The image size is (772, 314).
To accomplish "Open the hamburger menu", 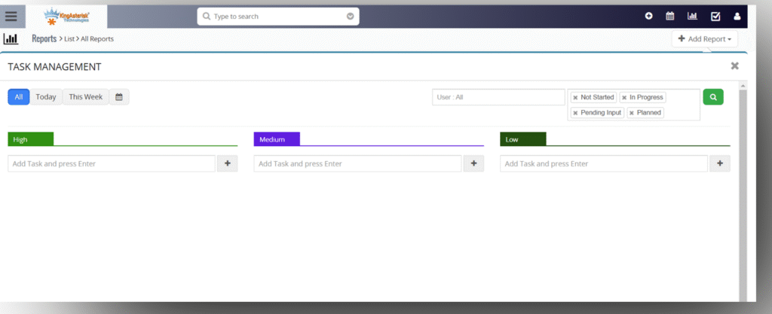I will click(x=11, y=17).
